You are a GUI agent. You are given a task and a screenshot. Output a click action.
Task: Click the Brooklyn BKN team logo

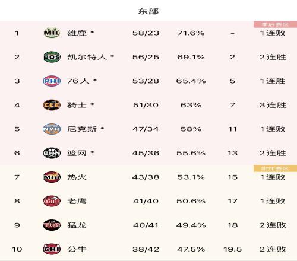52,153
